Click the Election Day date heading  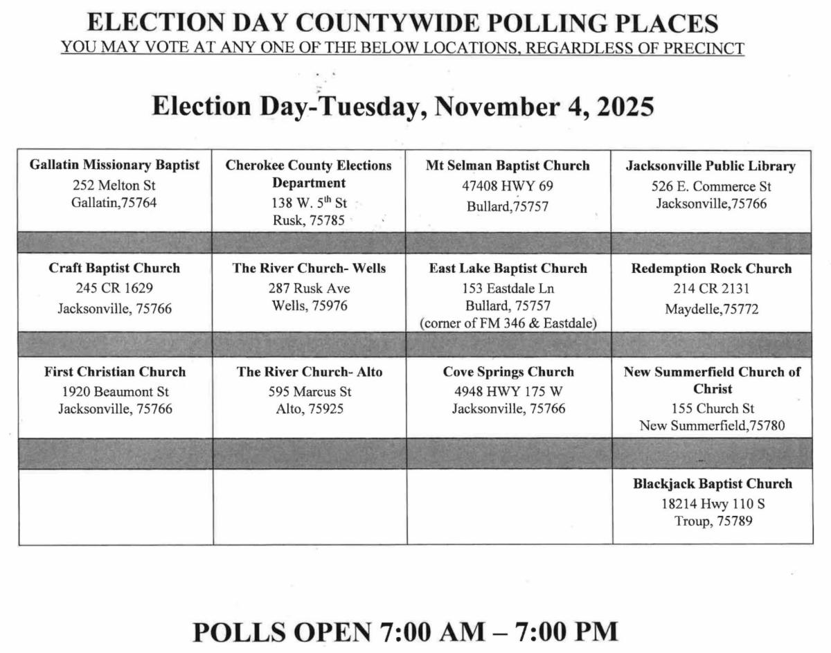(x=402, y=107)
